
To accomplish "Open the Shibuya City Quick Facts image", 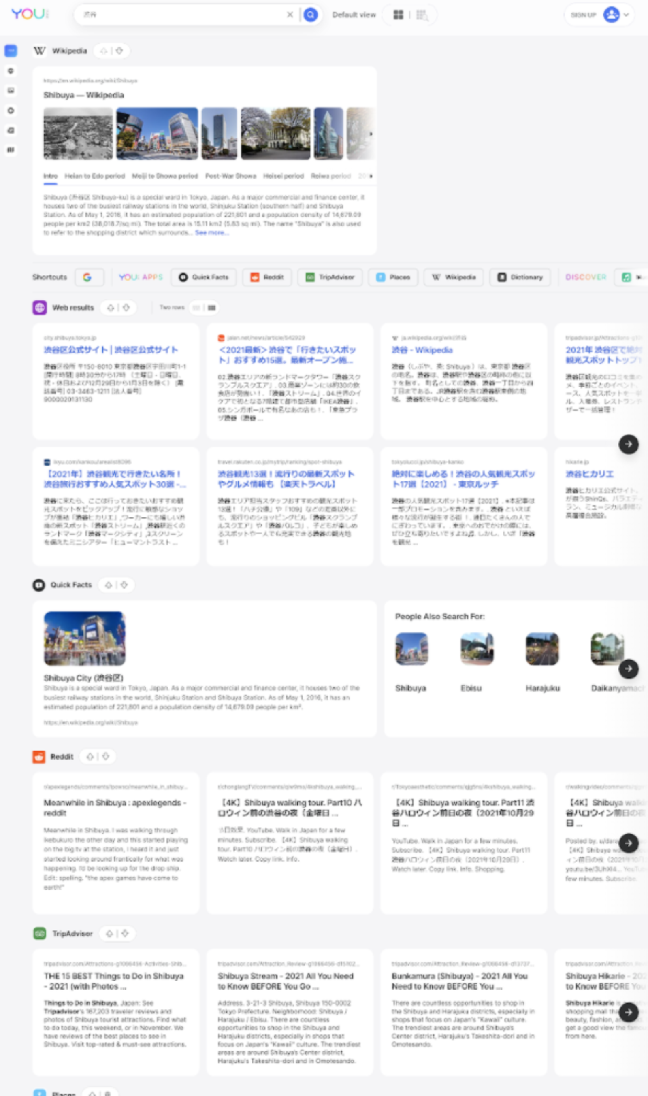I will click(x=84, y=638).
